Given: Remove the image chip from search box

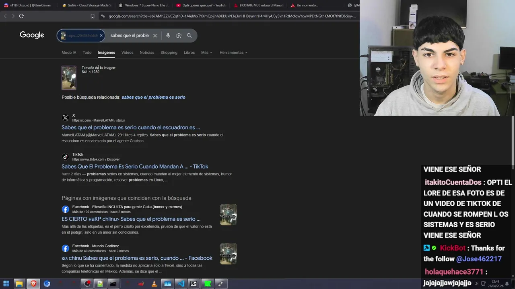Looking at the screenshot, I should [101, 35].
